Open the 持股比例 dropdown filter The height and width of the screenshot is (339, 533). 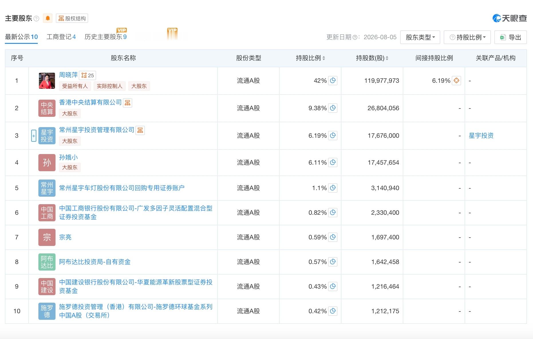click(x=467, y=37)
